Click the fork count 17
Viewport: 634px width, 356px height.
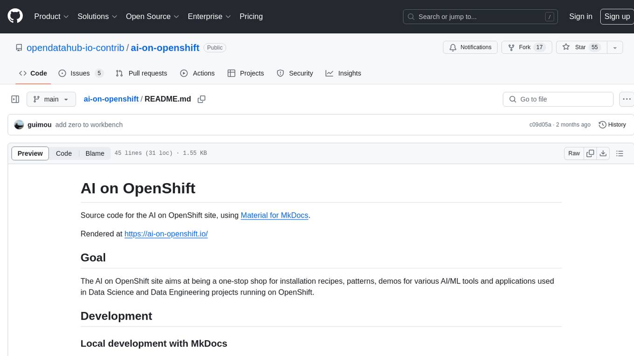point(539,48)
